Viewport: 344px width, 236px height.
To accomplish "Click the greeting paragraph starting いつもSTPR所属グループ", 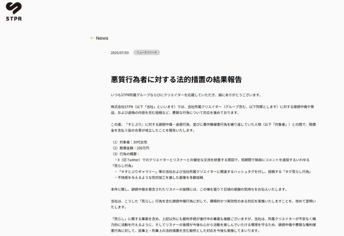I will 187,95.
